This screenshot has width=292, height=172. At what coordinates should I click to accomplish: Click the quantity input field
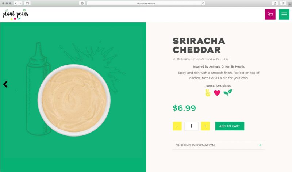(191, 126)
